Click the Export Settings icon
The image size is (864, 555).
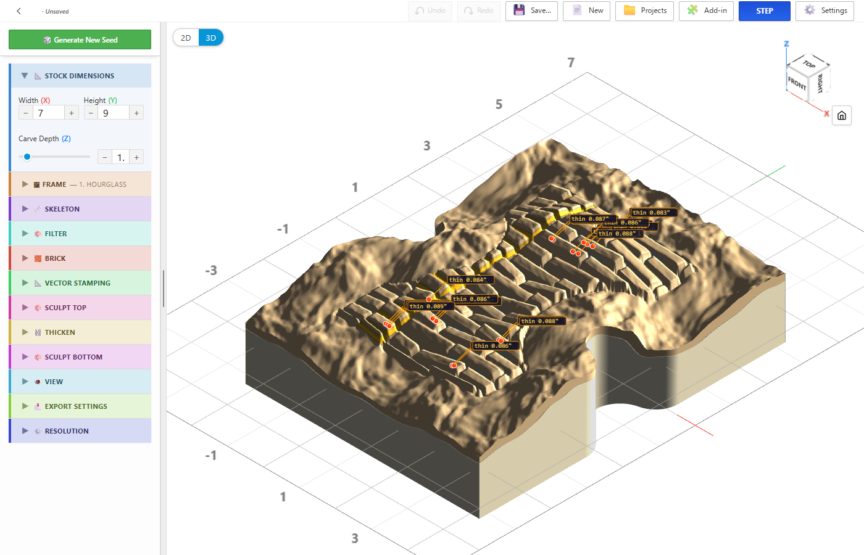(x=38, y=406)
